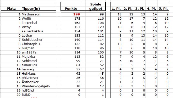
Task: Select the Platz column header cell
Action: coord(11,6)
